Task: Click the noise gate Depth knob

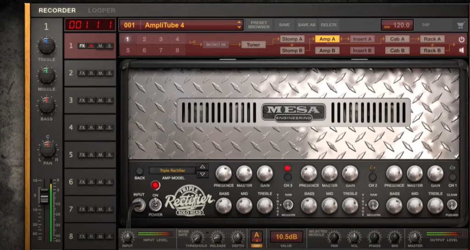Action: pyautogui.click(x=238, y=237)
